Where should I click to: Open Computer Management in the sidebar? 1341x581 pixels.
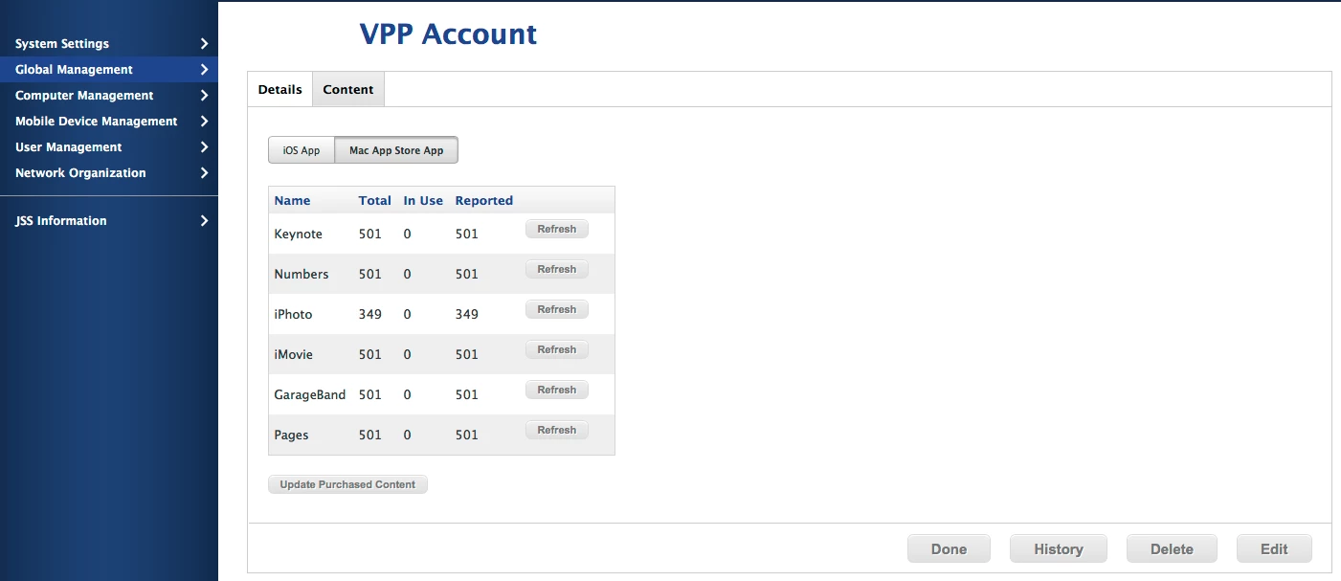pos(109,96)
